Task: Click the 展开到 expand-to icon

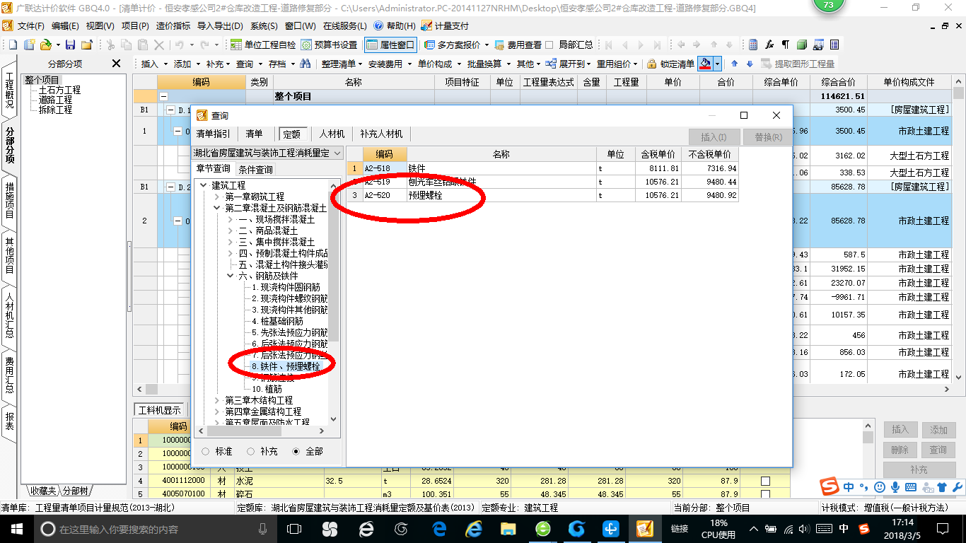Action: coord(550,64)
